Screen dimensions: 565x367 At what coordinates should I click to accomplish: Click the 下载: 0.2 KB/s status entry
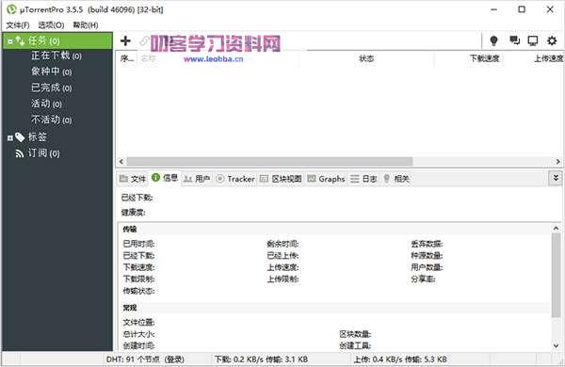point(261,359)
